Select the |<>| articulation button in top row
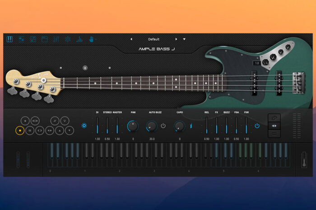The width and height of the screenshot is (316, 210). [x=35, y=121]
